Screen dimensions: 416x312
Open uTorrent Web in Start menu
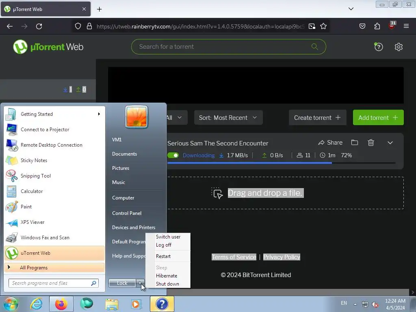point(54,253)
